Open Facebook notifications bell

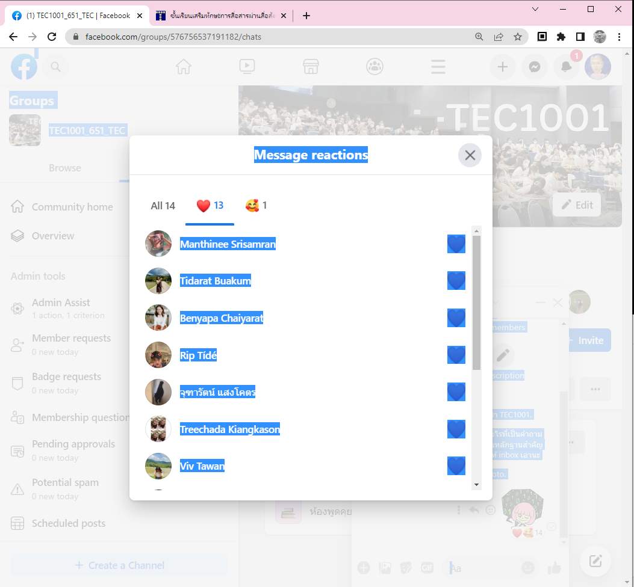tap(567, 67)
